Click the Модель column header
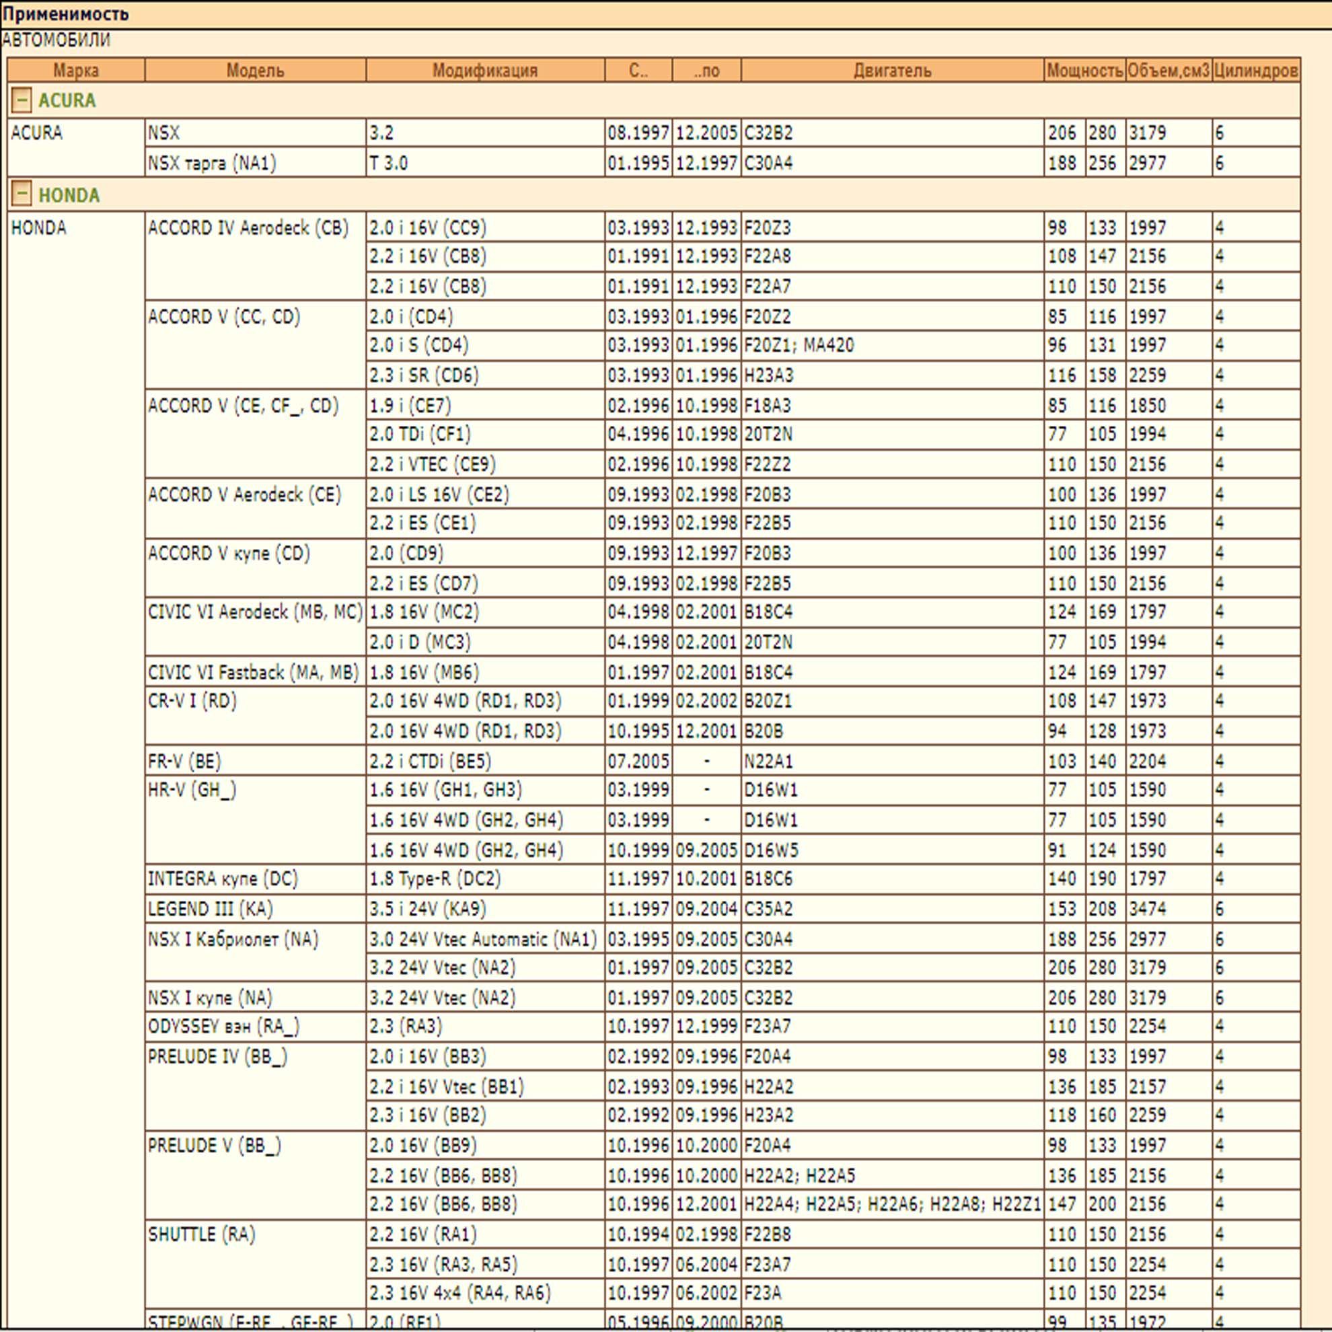Image resolution: width=1332 pixels, height=1332 pixels. point(255,71)
